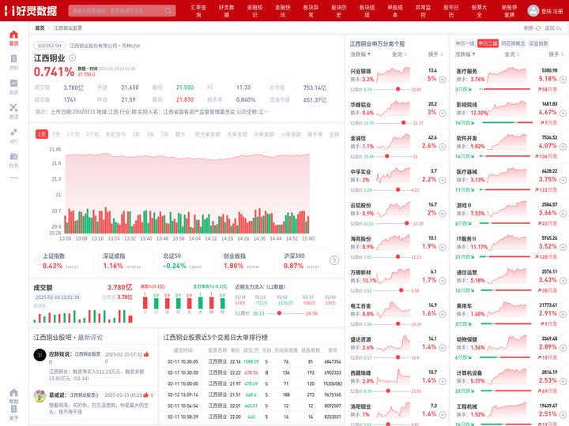This screenshot has height=426, width=569.
Task: Select the 1天 chart range
Action: click(42, 134)
